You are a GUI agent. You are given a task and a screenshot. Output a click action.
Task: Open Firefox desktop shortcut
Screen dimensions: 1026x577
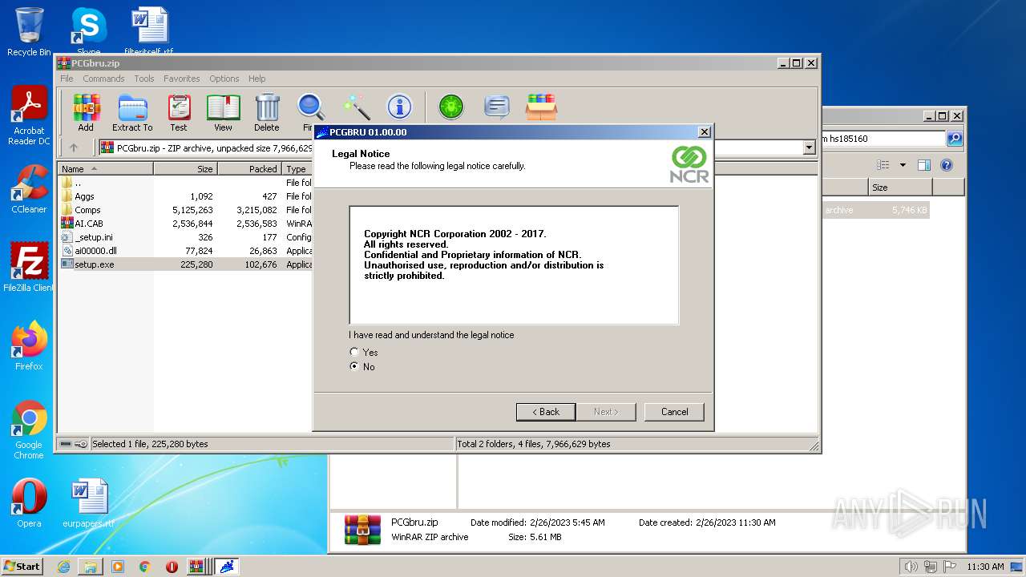(x=29, y=346)
